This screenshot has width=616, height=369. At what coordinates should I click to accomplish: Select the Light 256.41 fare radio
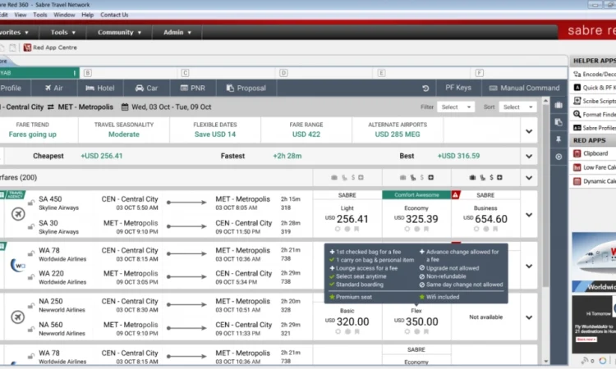pyautogui.click(x=338, y=229)
